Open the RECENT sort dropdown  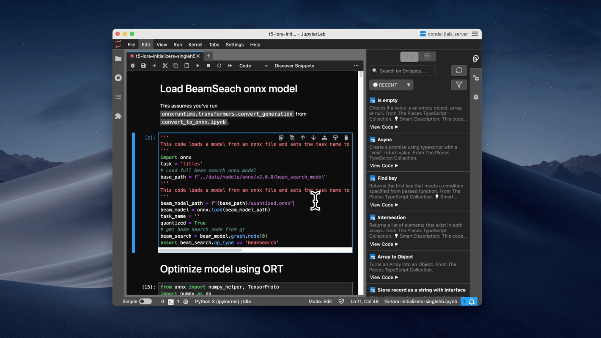coord(391,85)
